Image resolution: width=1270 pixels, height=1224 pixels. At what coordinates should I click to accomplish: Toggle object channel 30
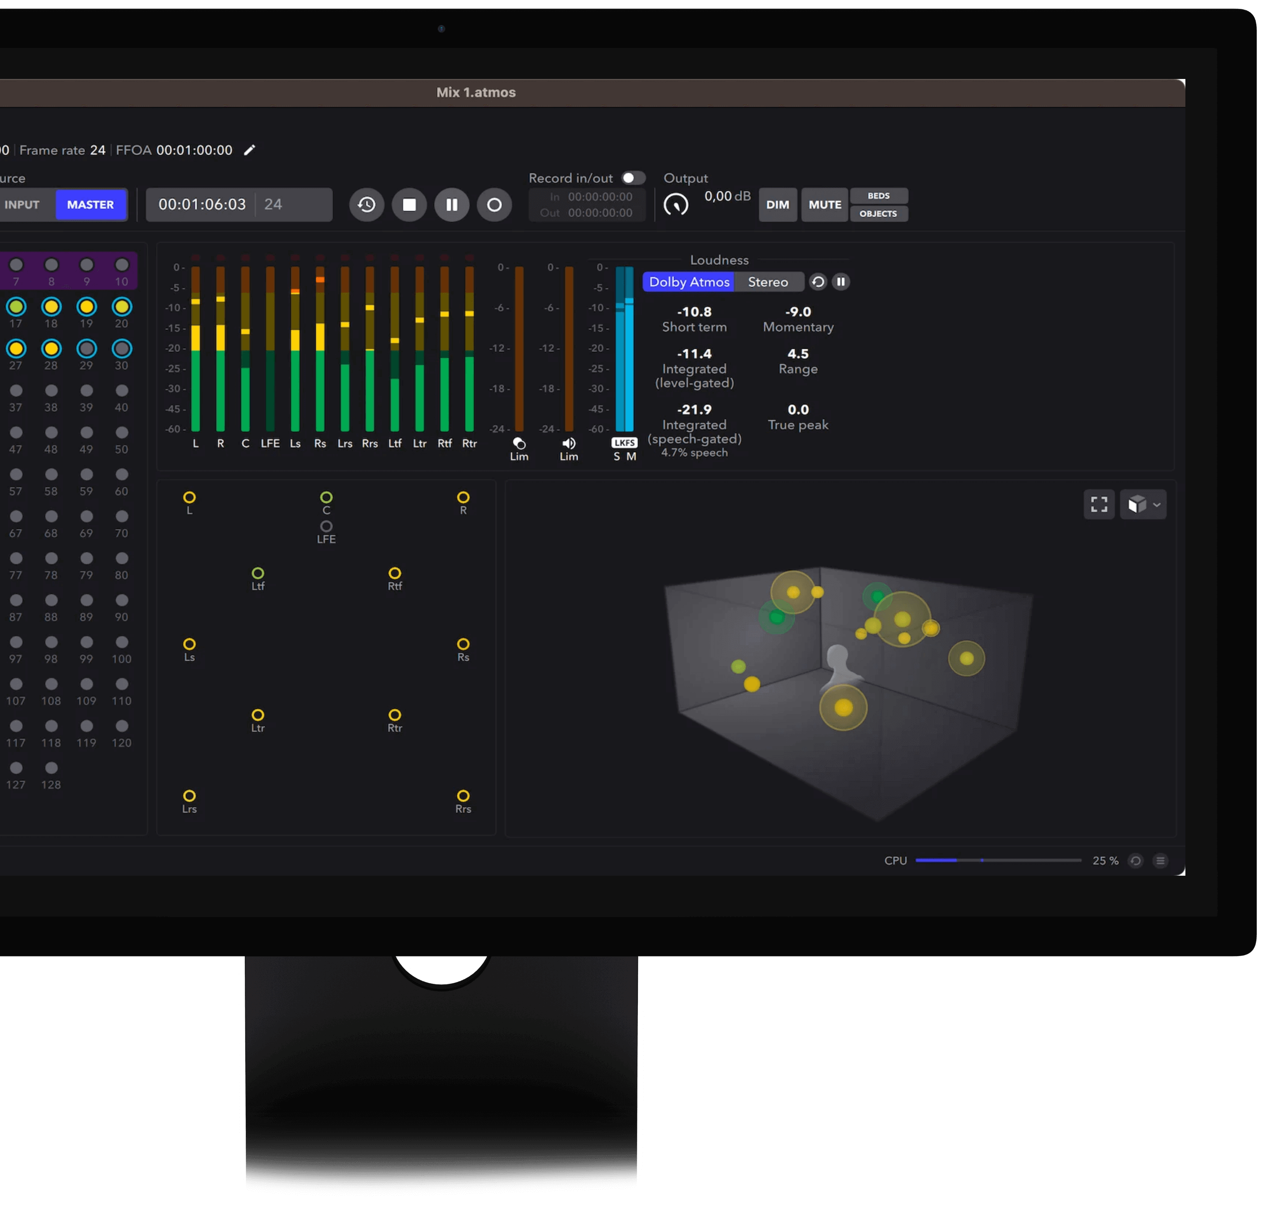click(122, 349)
